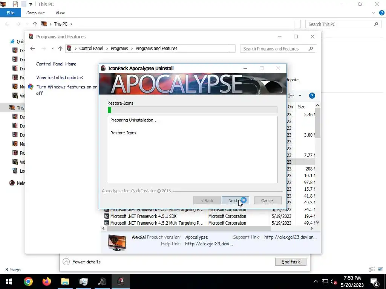Image resolution: width=386 pixels, height=289 pixels.
Task: Click End task in Task Manager
Action: click(x=291, y=262)
